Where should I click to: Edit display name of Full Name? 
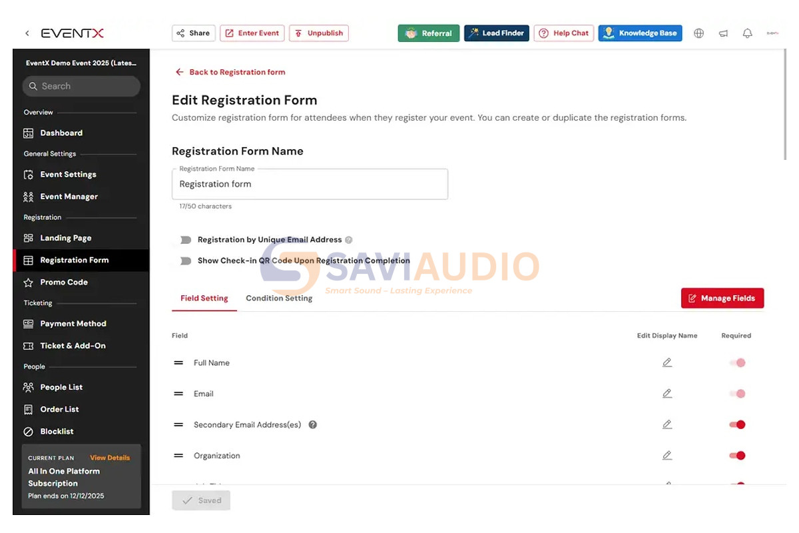tap(667, 362)
